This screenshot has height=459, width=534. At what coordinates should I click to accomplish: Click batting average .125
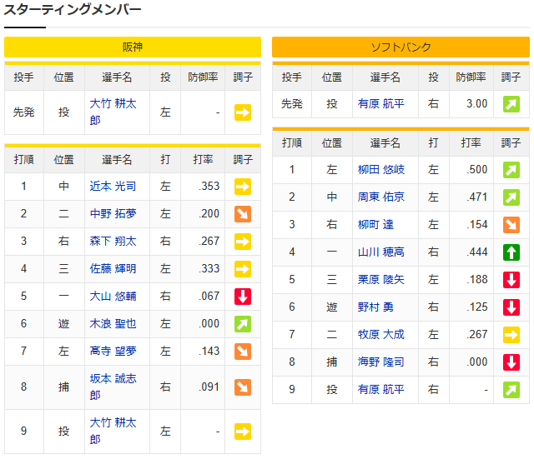pyautogui.click(x=477, y=307)
